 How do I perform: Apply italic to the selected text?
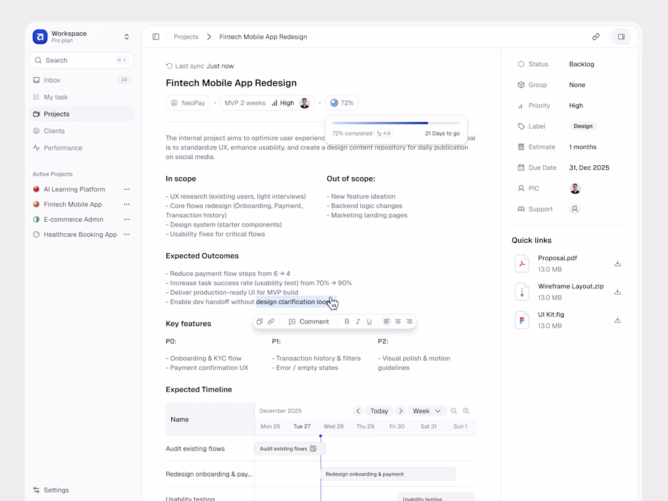click(358, 322)
